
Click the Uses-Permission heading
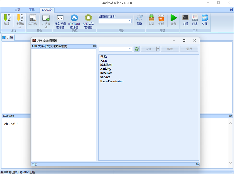[112, 81]
